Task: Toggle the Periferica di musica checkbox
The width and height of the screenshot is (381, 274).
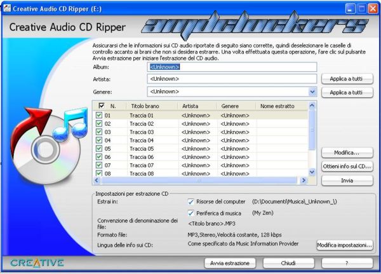Action: (191, 213)
